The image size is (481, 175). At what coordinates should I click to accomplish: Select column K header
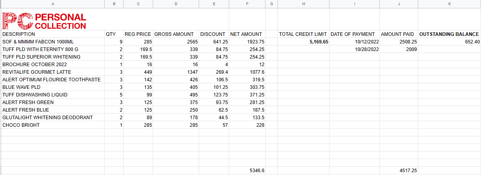pos(449,4)
